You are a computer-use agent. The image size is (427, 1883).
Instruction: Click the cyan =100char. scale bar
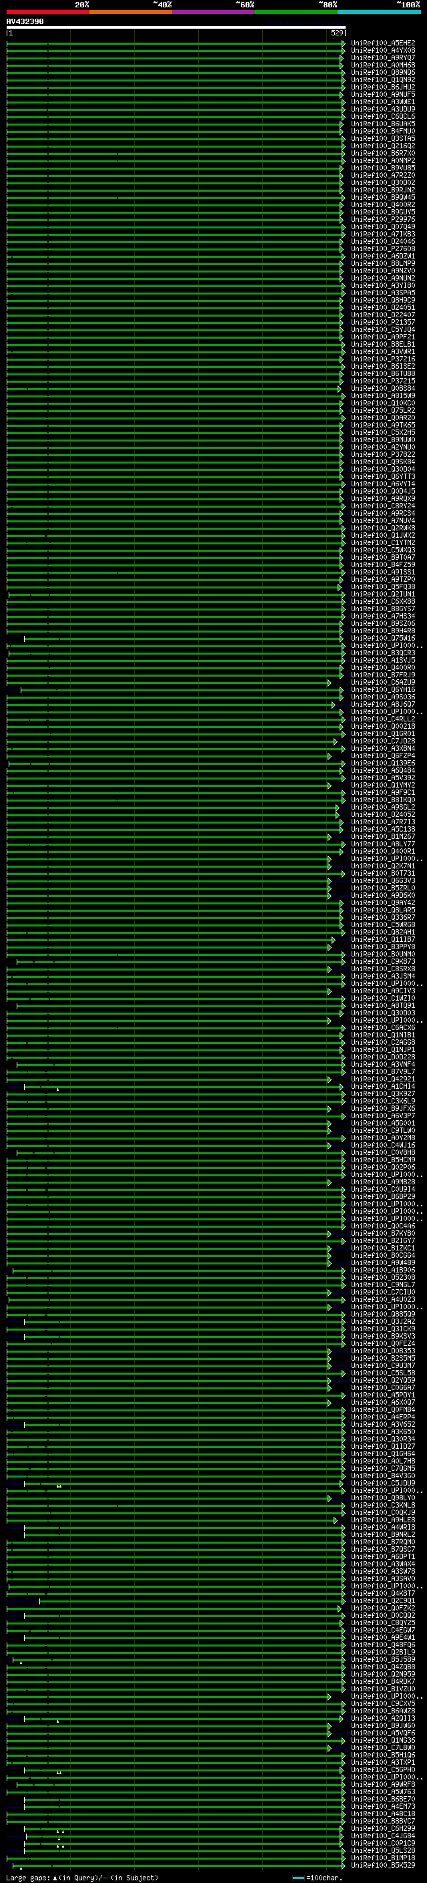coord(298,1878)
